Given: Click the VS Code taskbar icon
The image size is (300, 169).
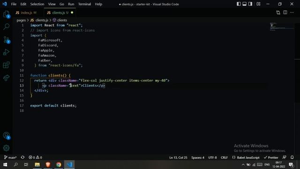Looking at the screenshot, I should [x=69, y=165].
